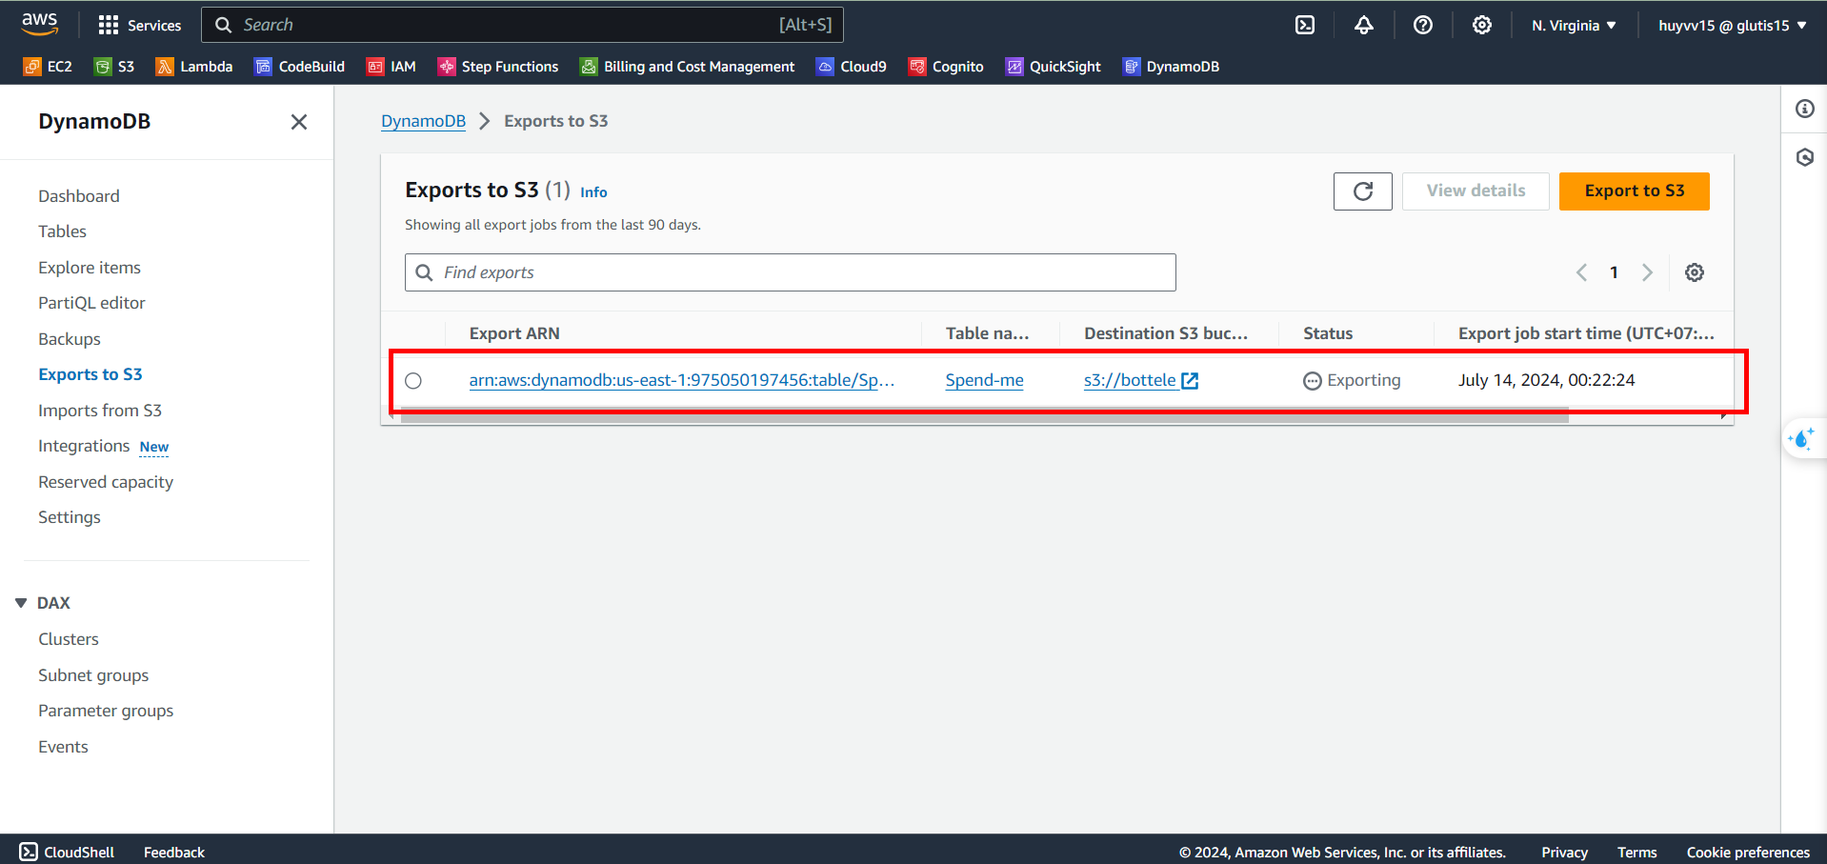Open Lambda favorites shortcut
Viewport: 1827px width, 864px height.
[x=194, y=66]
